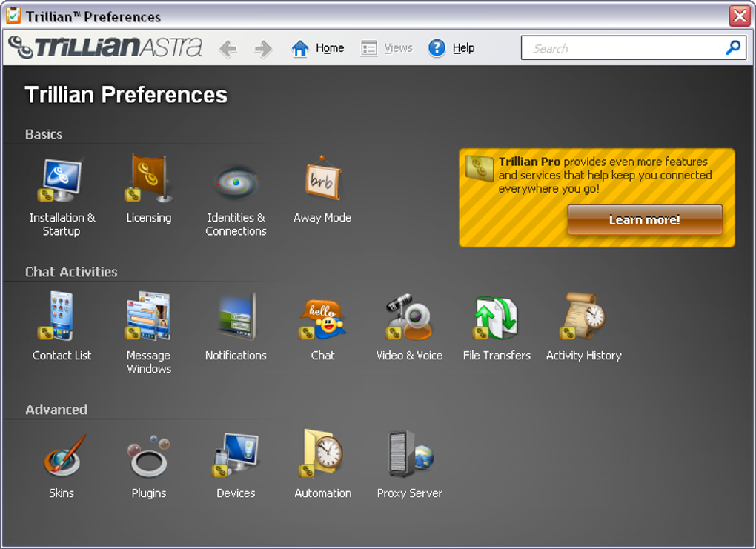Open the Views toolbar item
This screenshot has height=549, width=756.
[x=387, y=48]
